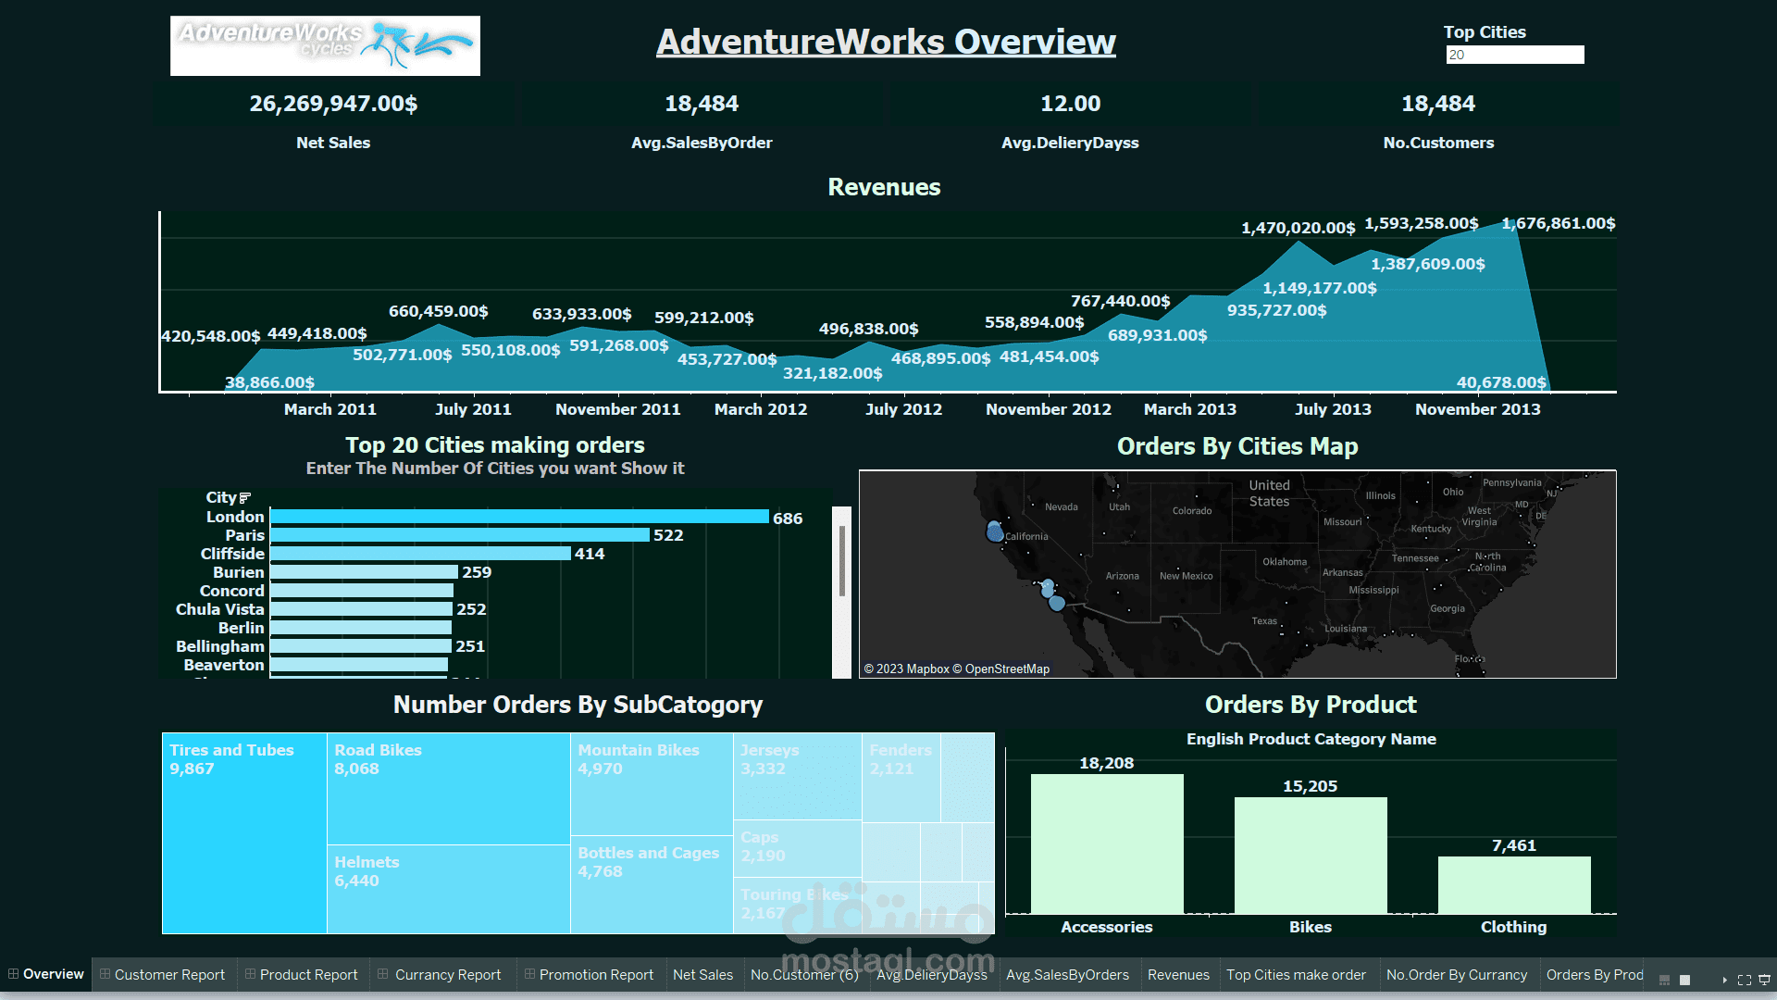
Task: Click the London bar in cities chart
Action: click(518, 517)
